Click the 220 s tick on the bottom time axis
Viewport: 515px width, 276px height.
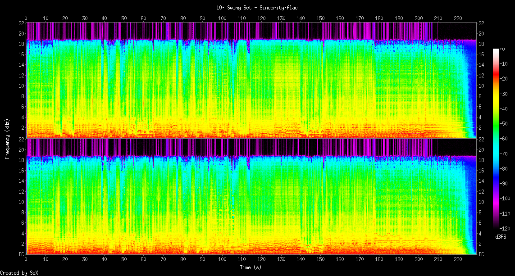coord(458,259)
